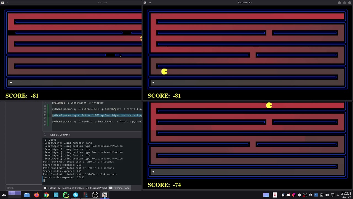Click the clock showing 22:01
This screenshot has width=353, height=199.
point(346,193)
